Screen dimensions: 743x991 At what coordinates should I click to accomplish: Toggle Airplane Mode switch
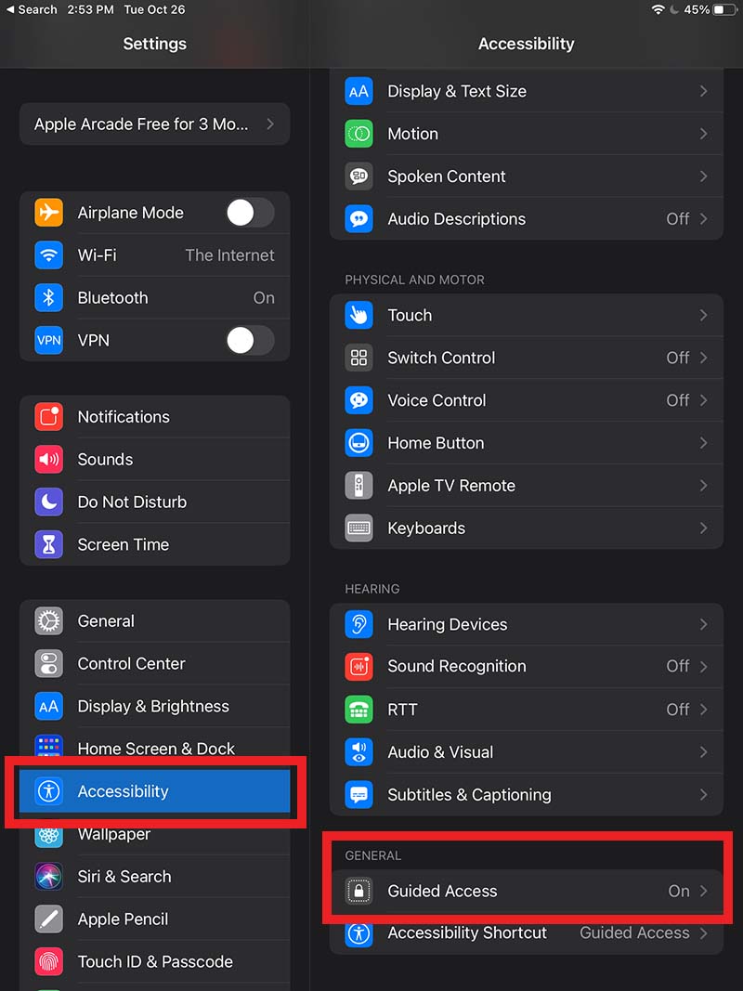250,213
